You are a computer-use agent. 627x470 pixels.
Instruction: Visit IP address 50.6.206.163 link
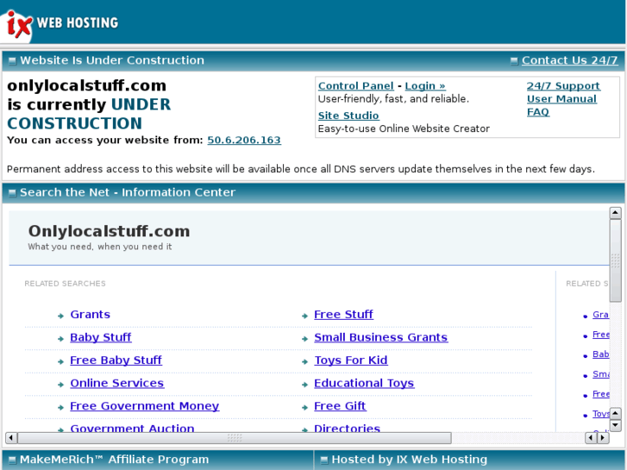244,141
